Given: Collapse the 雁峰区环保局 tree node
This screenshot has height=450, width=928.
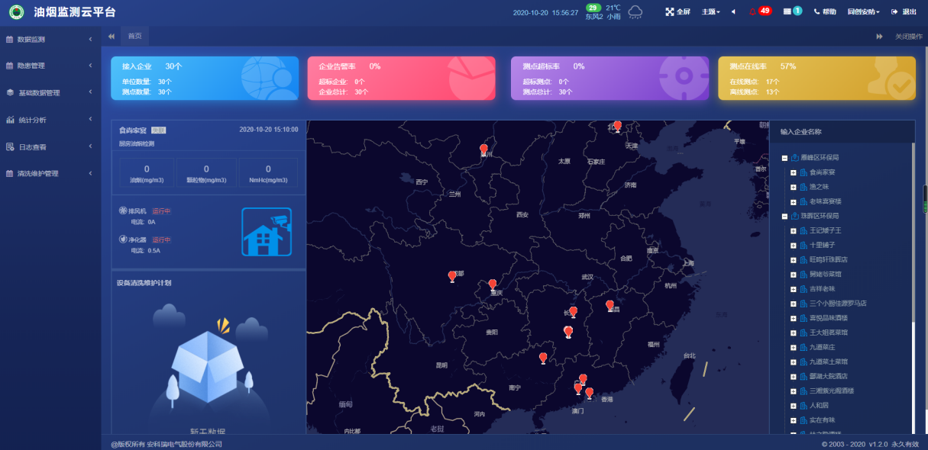Looking at the screenshot, I should (x=784, y=158).
